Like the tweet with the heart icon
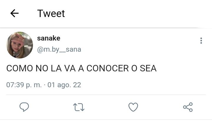Screen dimensions: 212x121 (133, 107)
